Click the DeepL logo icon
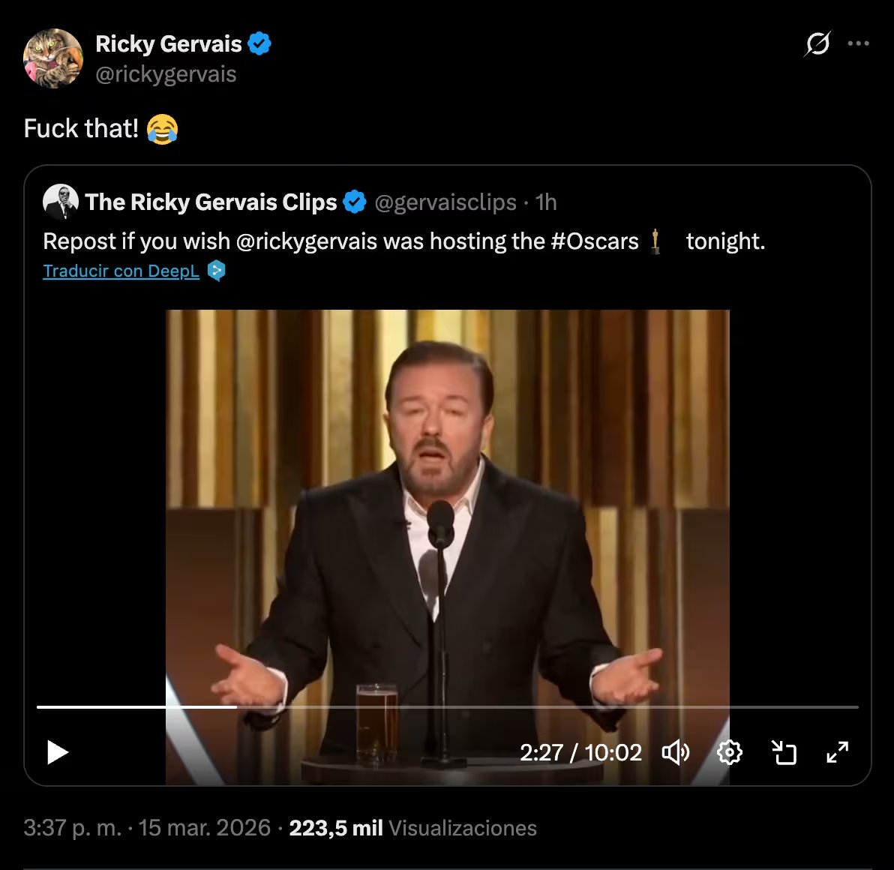Image resolution: width=894 pixels, height=870 pixels. tap(217, 271)
